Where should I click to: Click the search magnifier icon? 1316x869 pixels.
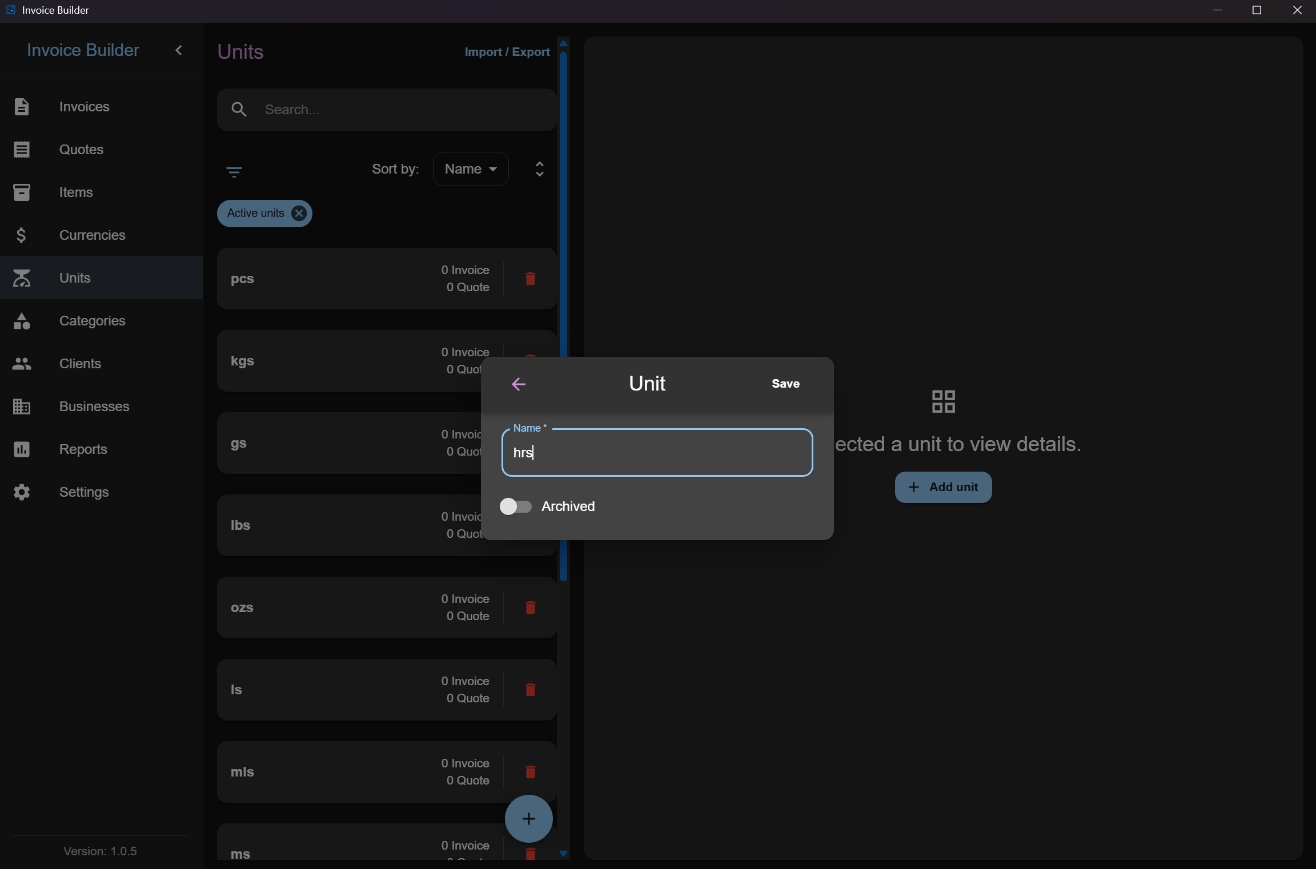point(239,110)
